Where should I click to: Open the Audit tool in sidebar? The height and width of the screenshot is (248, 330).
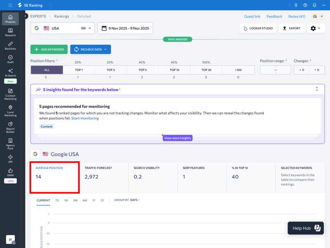coord(10,59)
